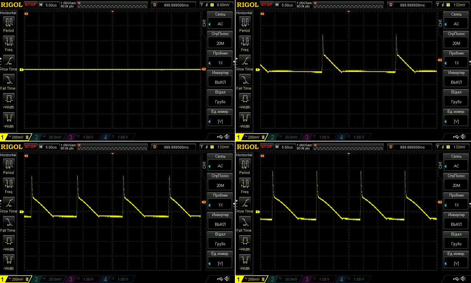Image resolution: width=471 pixels, height=283 pixels.
Task: Select the Freq measurement icon in top-right panel
Action: click(245, 42)
